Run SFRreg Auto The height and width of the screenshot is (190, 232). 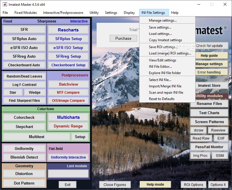tap(24, 56)
